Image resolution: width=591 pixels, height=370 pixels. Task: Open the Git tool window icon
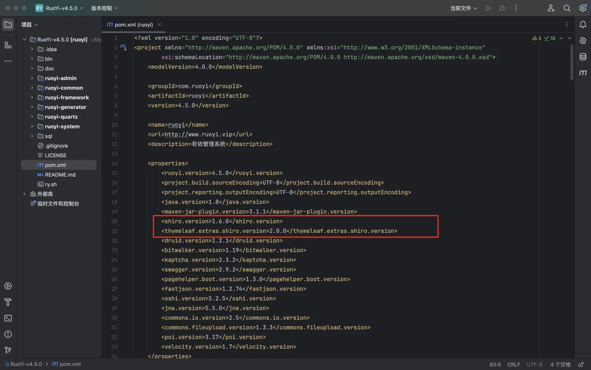pyautogui.click(x=8, y=350)
